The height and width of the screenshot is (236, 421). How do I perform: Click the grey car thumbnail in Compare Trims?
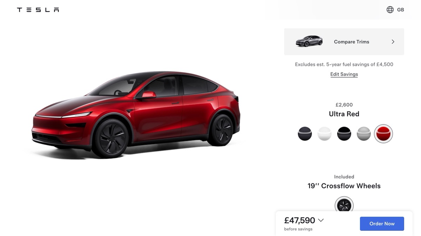[309, 41]
